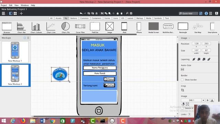The width and height of the screenshot is (220, 124).
Task: Bring the selection to front in Layering
Action: pos(194,59)
